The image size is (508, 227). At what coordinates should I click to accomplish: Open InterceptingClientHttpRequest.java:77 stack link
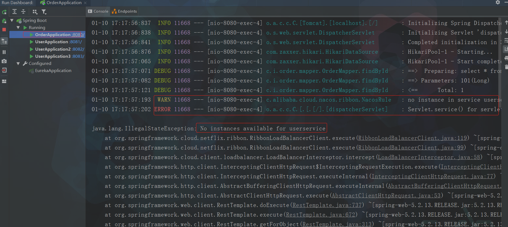click(x=432, y=176)
